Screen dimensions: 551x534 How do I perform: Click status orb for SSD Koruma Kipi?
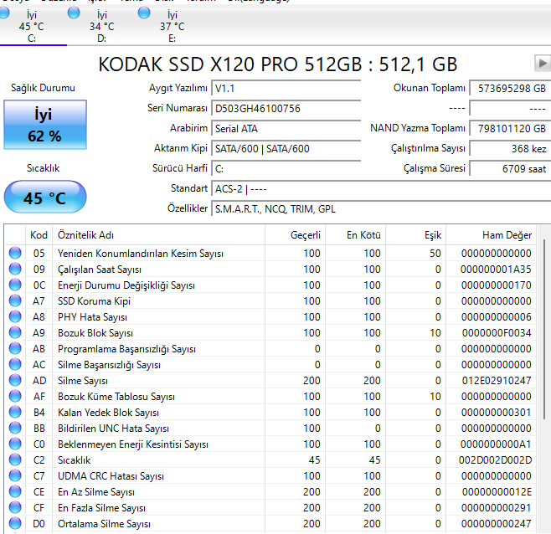pyautogui.click(x=15, y=300)
